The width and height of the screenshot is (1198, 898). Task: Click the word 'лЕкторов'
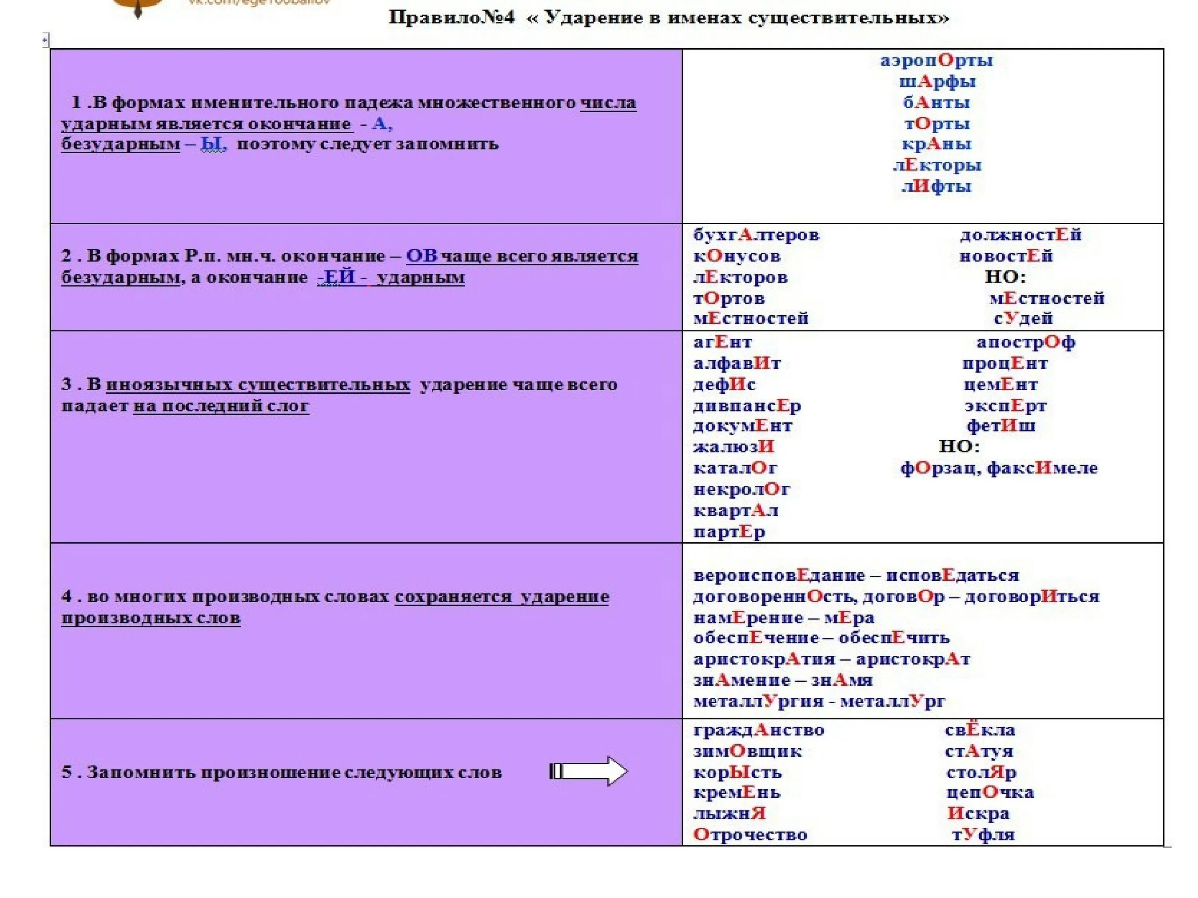(740, 277)
